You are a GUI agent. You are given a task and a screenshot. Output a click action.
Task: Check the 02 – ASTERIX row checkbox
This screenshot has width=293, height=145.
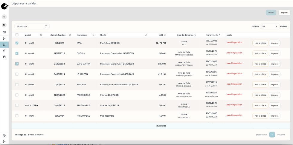pos(17,106)
